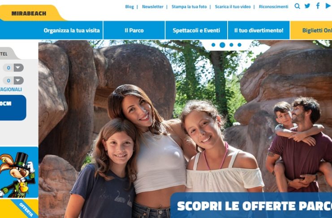Screen dimensions: 332x218
Task: Open Il Parco menu
Action: [x=134, y=30]
